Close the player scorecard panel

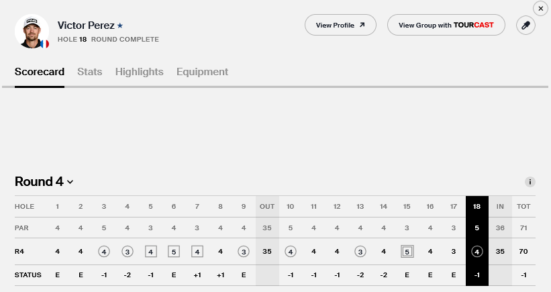(x=541, y=8)
